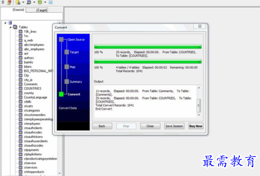
Task: Select the ctshopproducts table
Action: tap(34, 172)
